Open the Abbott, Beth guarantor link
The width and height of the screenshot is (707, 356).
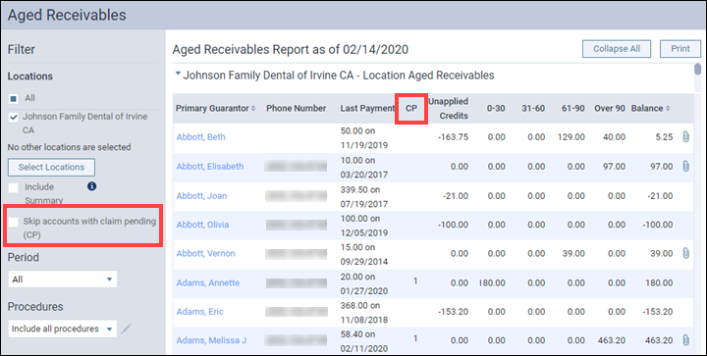coord(200,137)
